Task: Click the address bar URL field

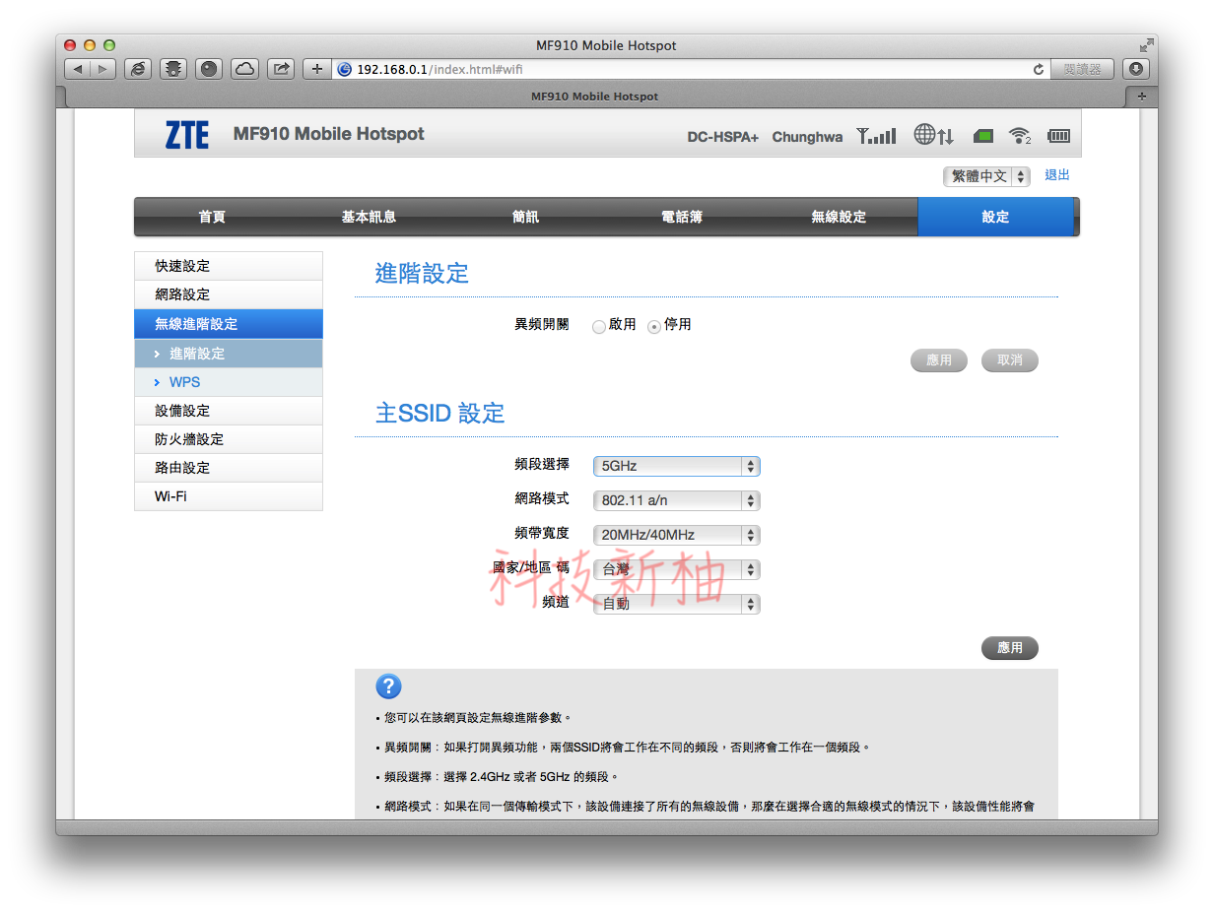Action: [690, 69]
